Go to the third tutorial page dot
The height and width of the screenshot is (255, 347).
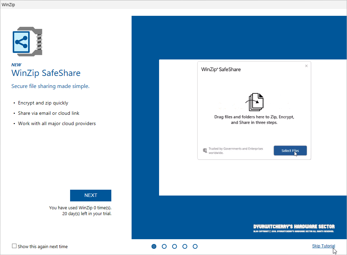[175, 246]
